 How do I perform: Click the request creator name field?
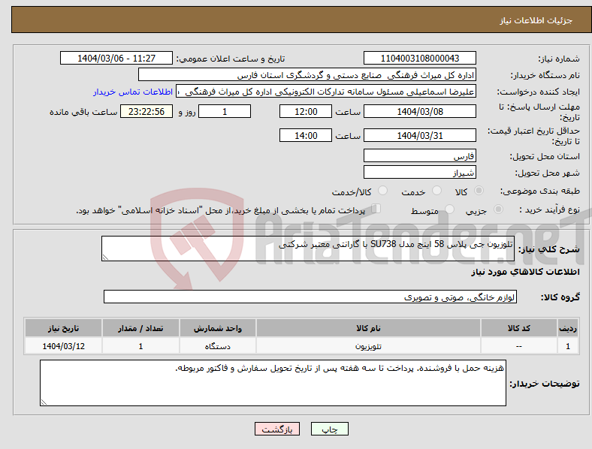326,92
